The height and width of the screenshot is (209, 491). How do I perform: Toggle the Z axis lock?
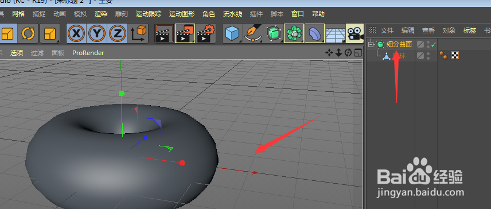point(118,33)
